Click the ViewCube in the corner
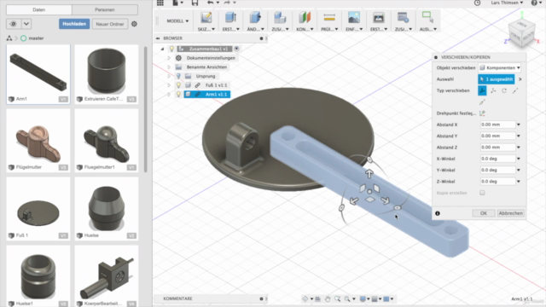Screen dimensions: 546x307 (x=521, y=33)
